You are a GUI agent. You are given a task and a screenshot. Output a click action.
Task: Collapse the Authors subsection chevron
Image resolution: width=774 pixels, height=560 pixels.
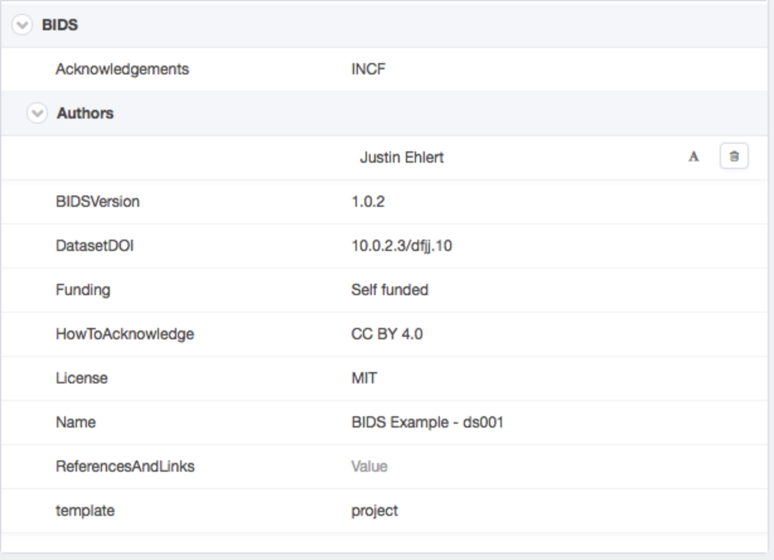(x=37, y=114)
